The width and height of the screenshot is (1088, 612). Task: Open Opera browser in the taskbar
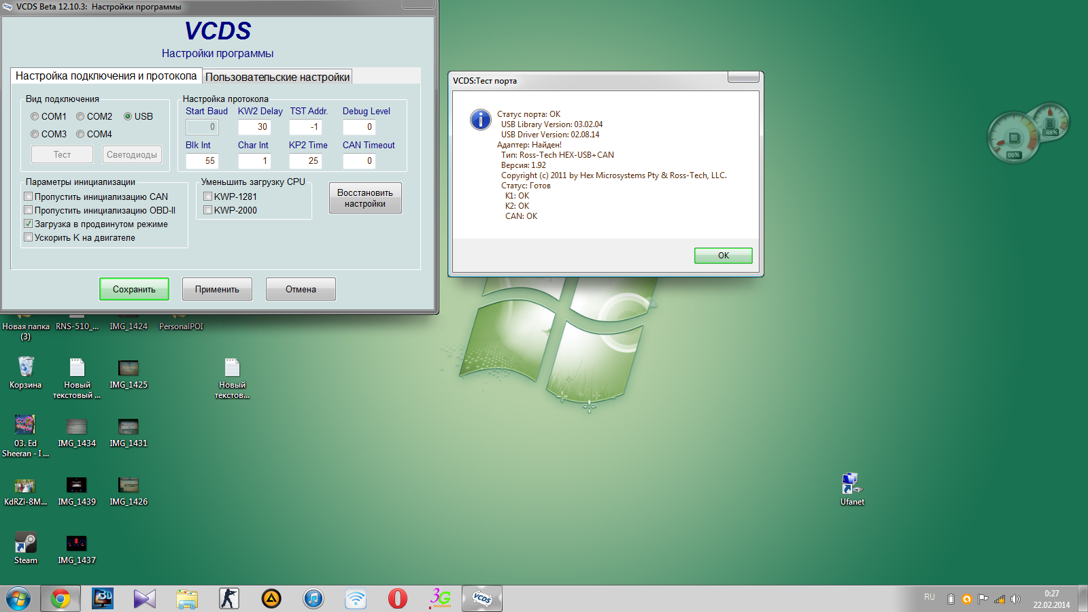[x=398, y=598]
